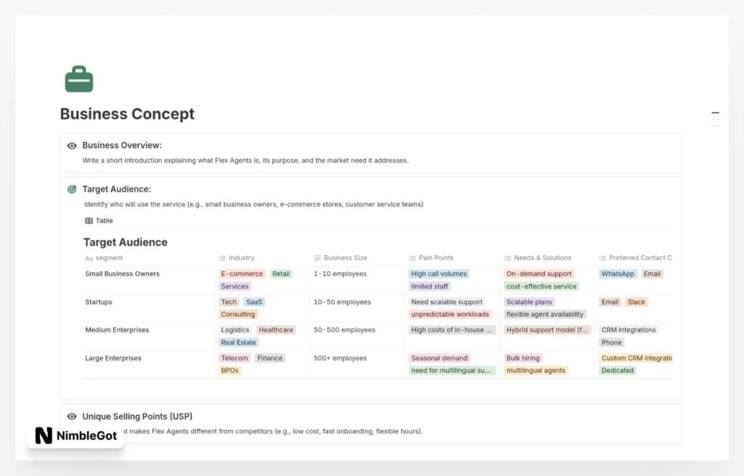Open the Preferred Contact column header

click(639, 258)
